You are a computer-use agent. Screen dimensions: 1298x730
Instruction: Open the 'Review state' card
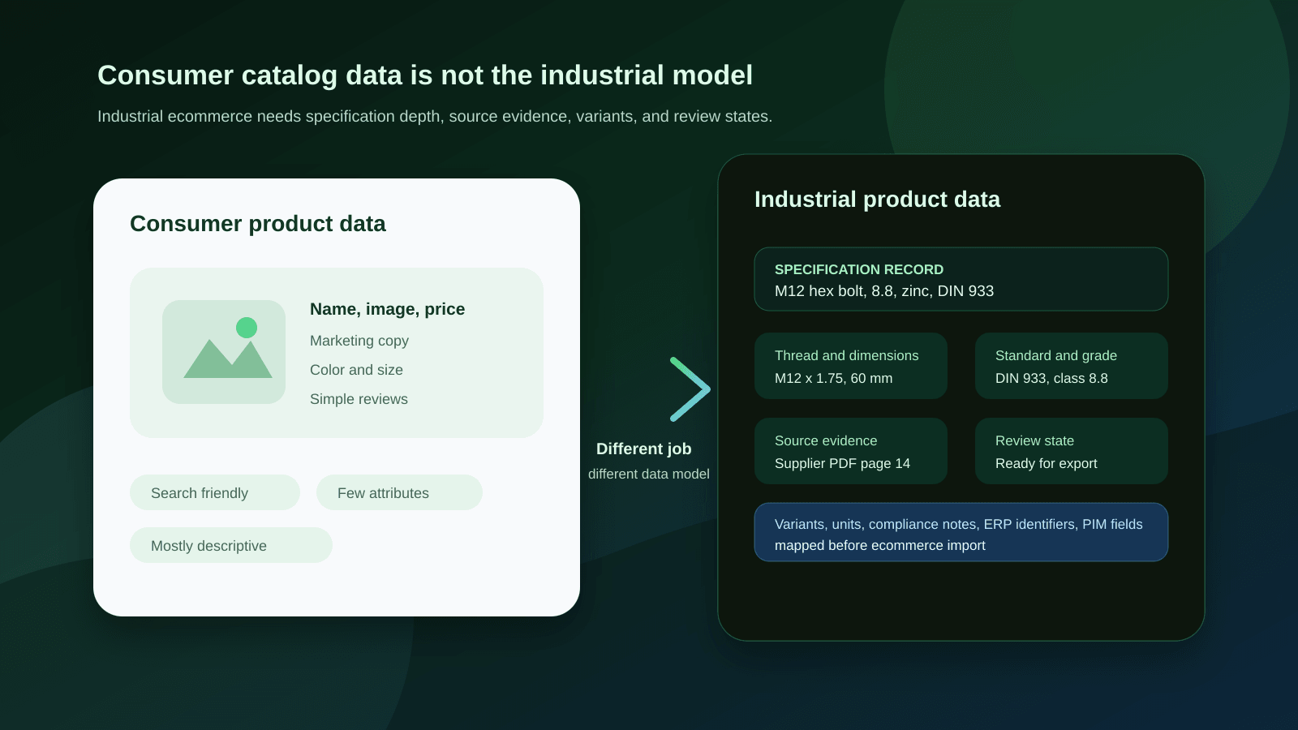coord(1072,451)
